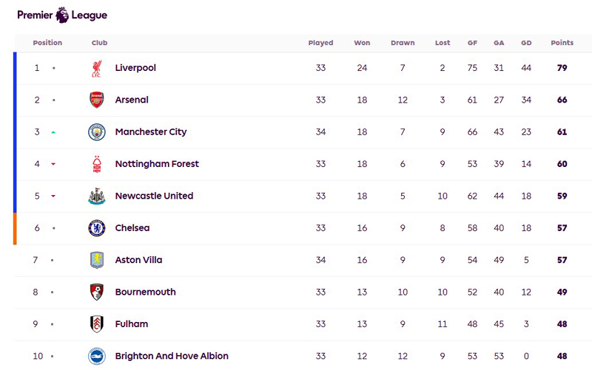Screen dimensions: 592x370
Task: Click the Brighton And Hove Albion badge
Action: pos(97,356)
